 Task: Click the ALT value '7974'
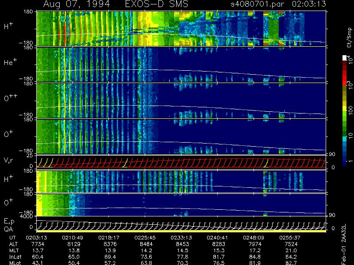[x=255, y=244]
